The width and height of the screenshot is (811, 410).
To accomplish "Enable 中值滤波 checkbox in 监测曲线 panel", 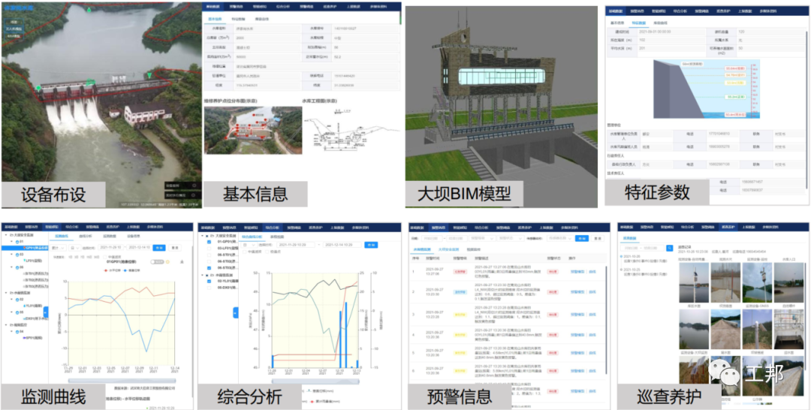I will pos(105,257).
